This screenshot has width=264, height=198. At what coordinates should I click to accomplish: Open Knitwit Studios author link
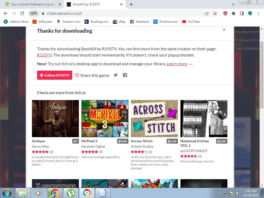coord(142,146)
